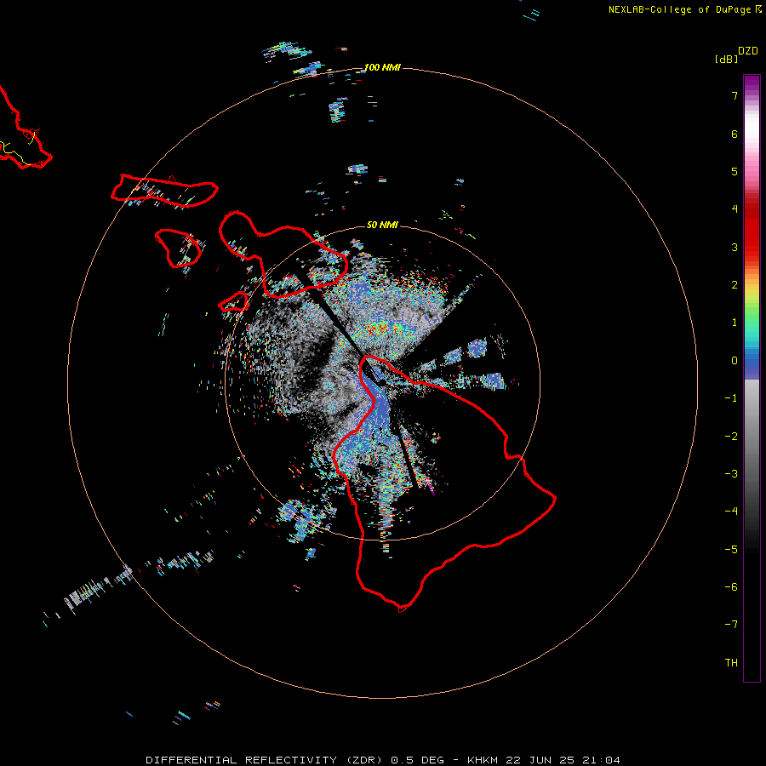Click the DZD legend title
The image size is (766, 766).
(x=748, y=51)
